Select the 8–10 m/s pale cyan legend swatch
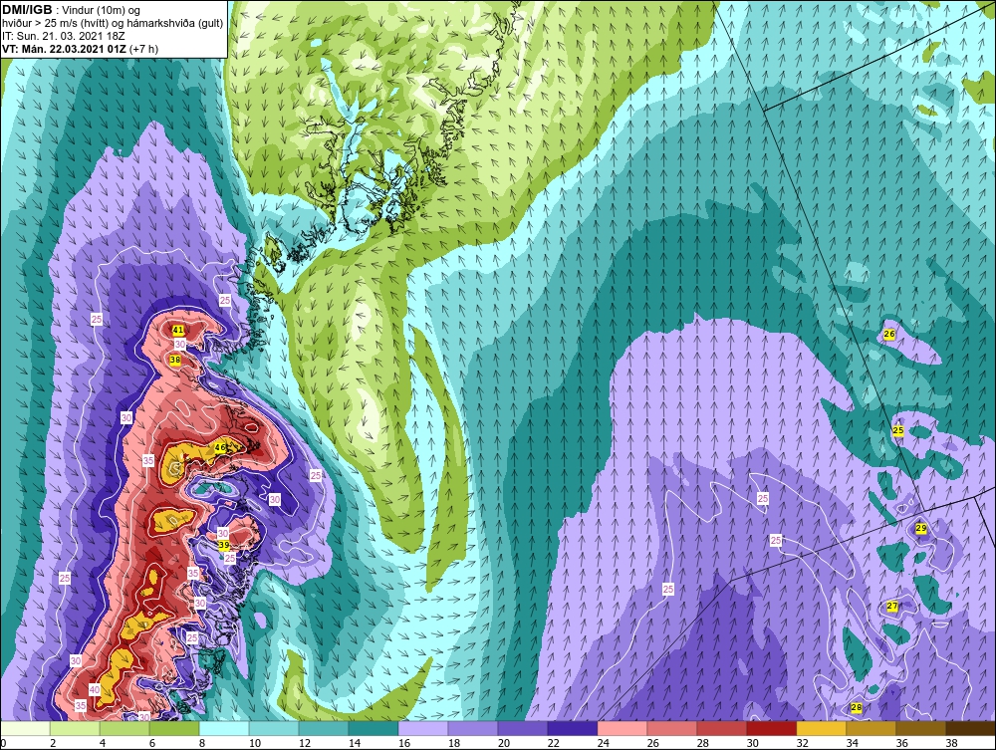 [x=224, y=728]
